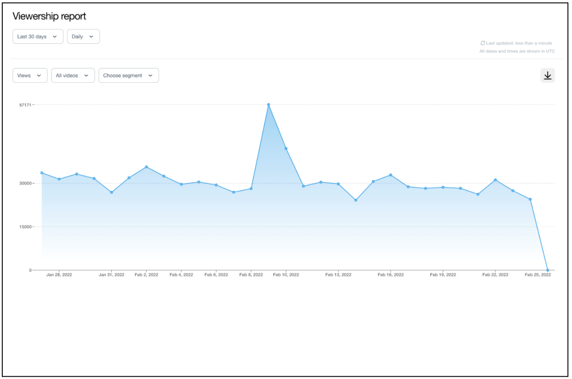Open the Last 30 days dropdown
This screenshot has width=572, height=379.
click(x=38, y=37)
